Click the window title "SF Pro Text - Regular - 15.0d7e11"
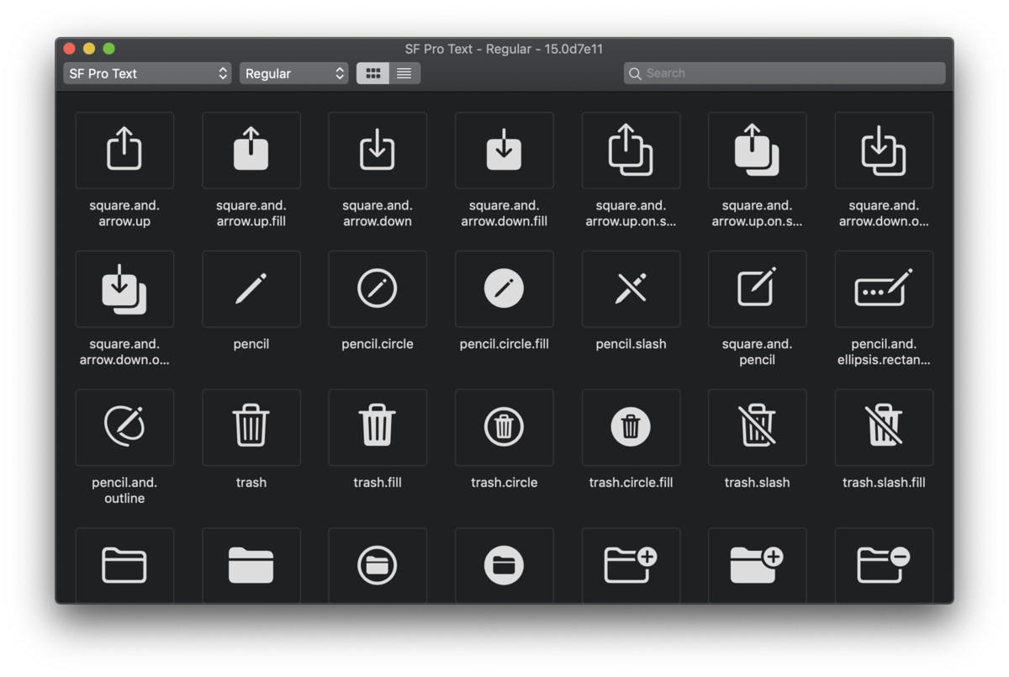Image resolution: width=1009 pixels, height=677 pixels. pyautogui.click(x=504, y=49)
